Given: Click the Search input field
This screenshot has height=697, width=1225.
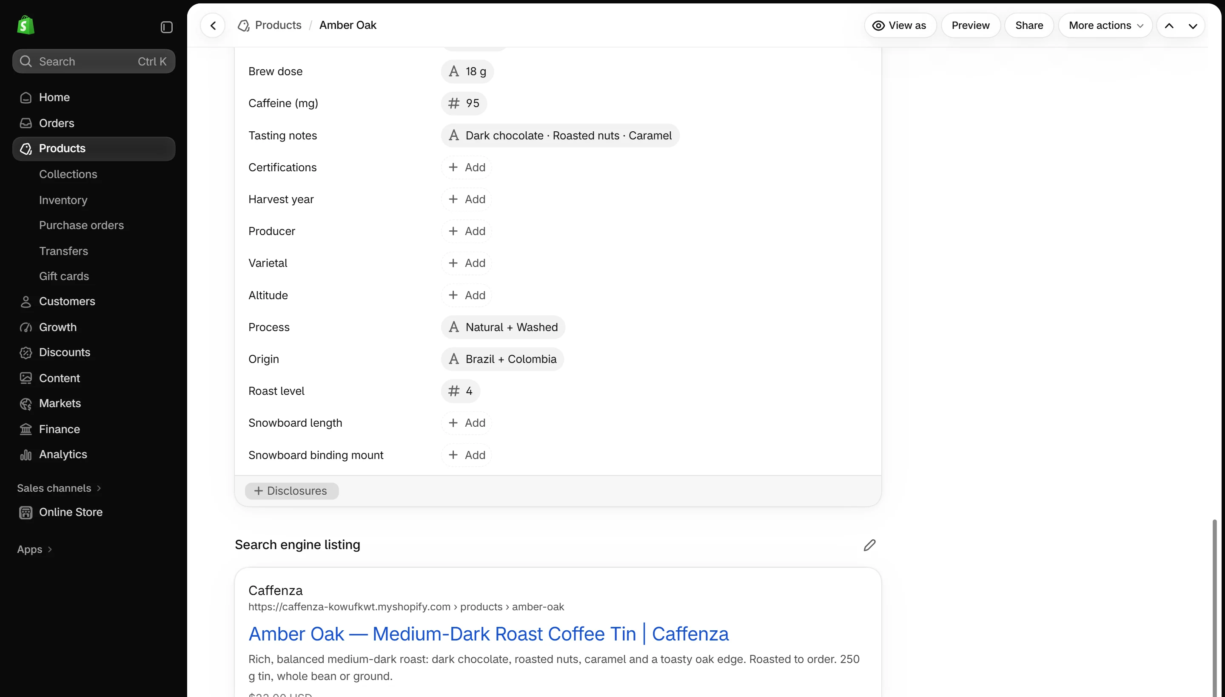Looking at the screenshot, I should point(94,61).
